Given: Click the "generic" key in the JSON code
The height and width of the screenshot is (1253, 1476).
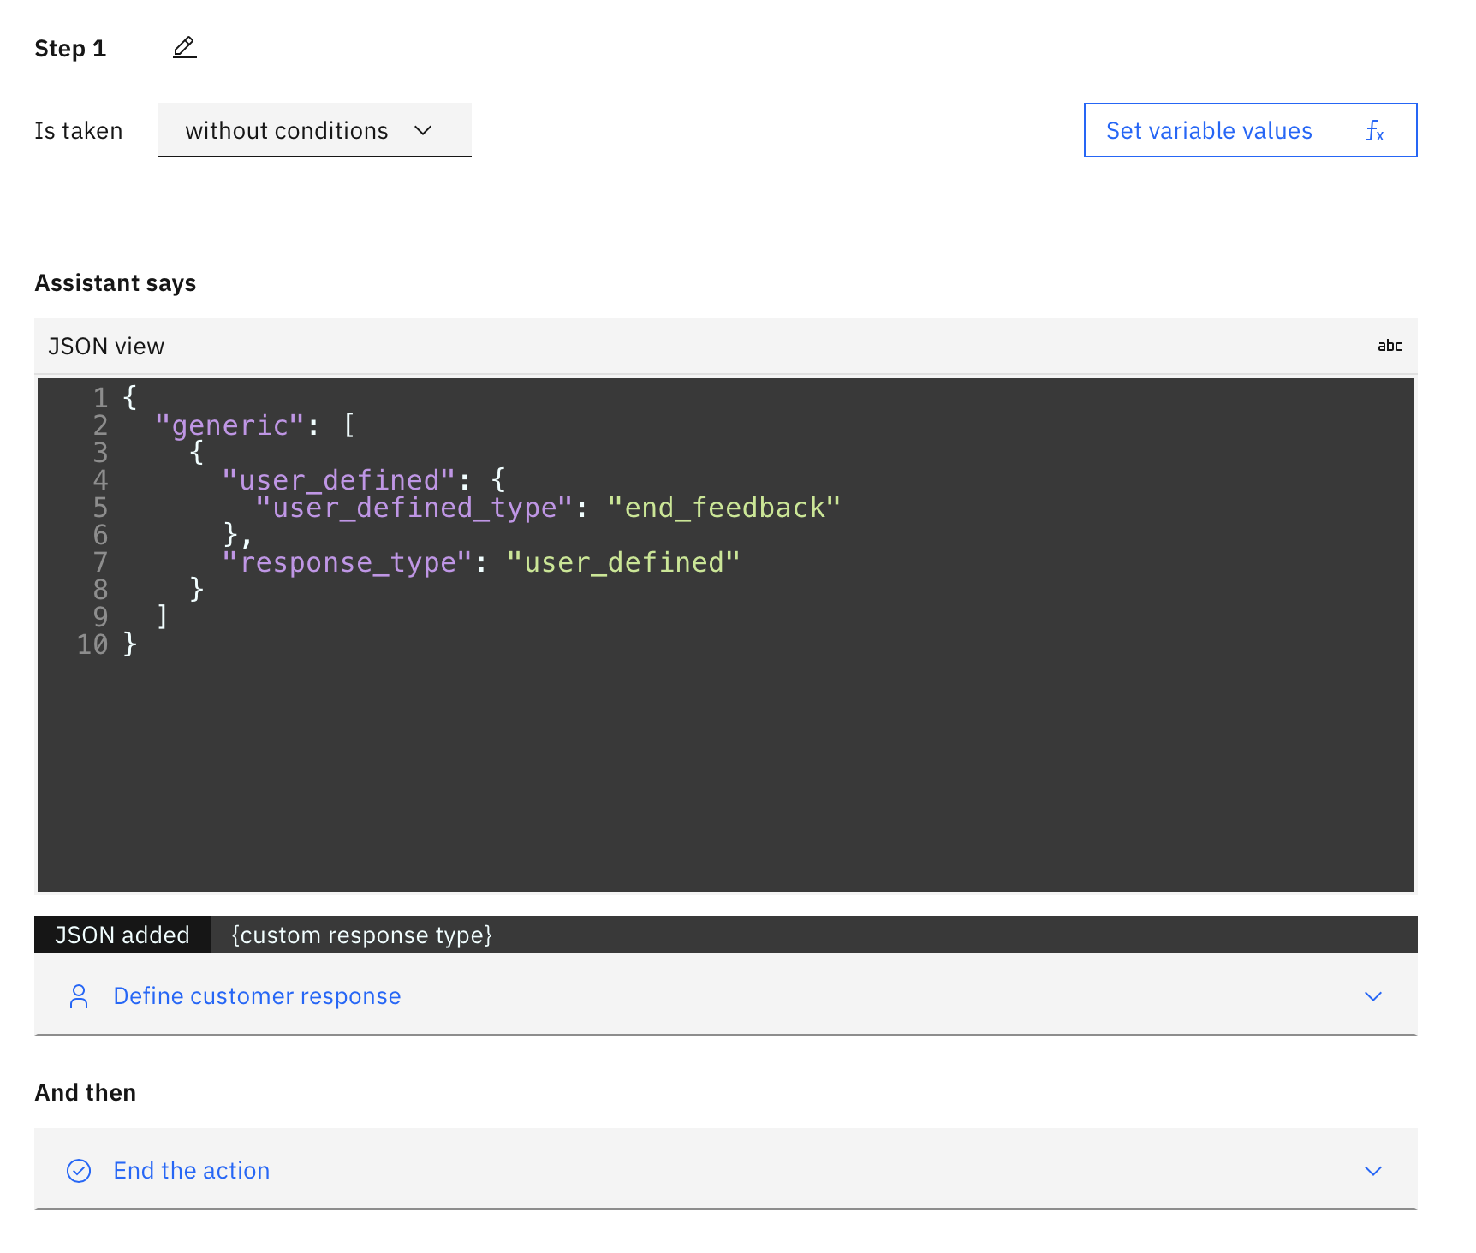Looking at the screenshot, I should [x=229, y=425].
